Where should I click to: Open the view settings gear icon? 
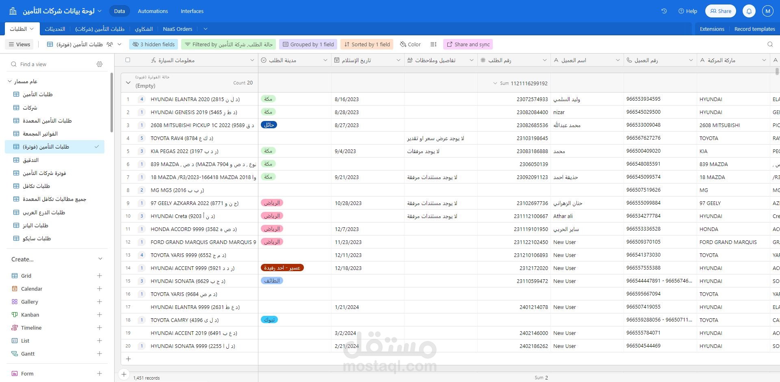[x=100, y=64]
